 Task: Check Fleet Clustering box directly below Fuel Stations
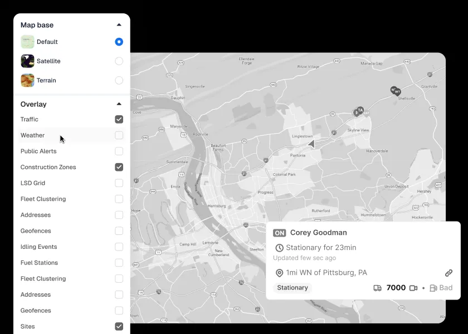pos(119,278)
